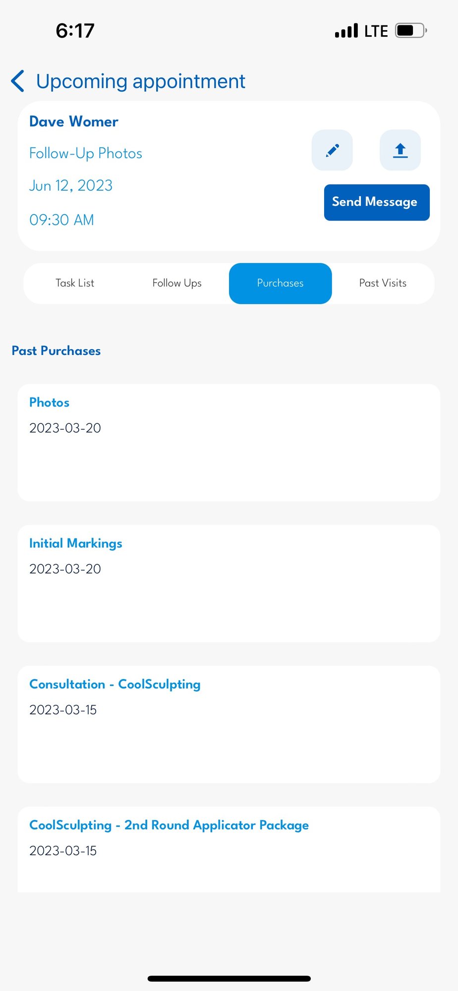
Task: Tap the battery status icon
Action: click(411, 31)
